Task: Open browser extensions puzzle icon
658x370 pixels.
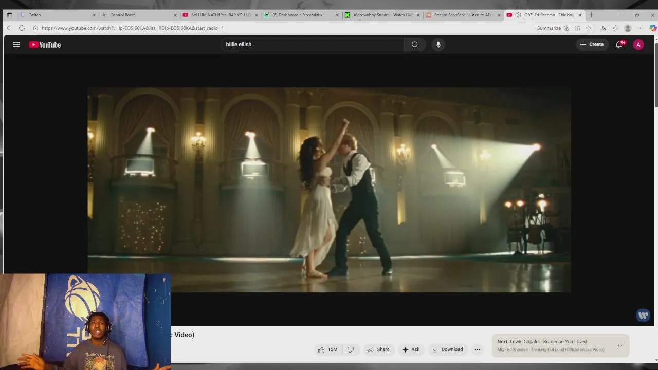Action: [604, 28]
